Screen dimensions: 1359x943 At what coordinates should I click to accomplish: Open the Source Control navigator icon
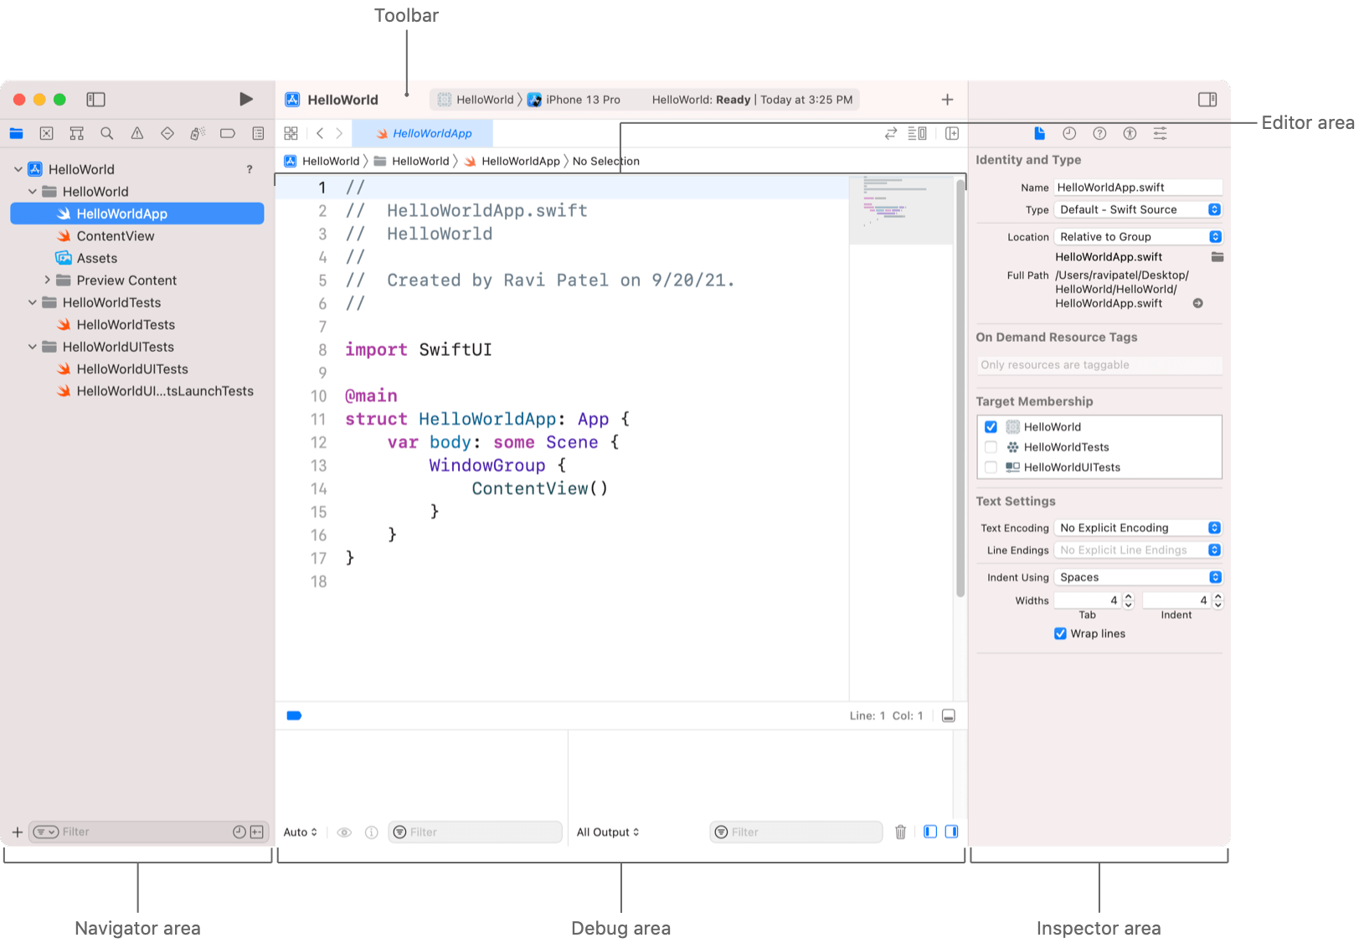[47, 133]
